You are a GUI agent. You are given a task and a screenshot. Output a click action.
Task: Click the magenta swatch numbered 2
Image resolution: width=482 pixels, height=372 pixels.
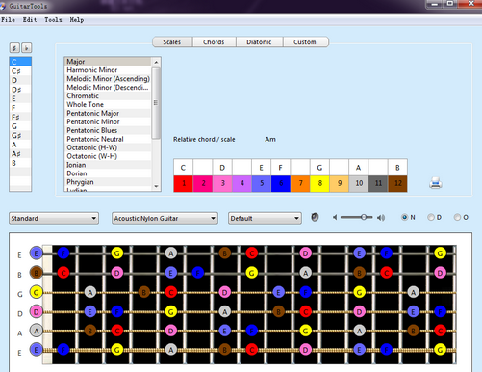203,183
